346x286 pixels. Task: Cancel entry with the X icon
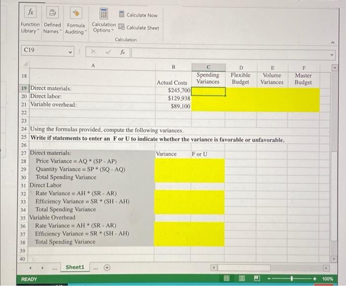[x=93, y=51]
